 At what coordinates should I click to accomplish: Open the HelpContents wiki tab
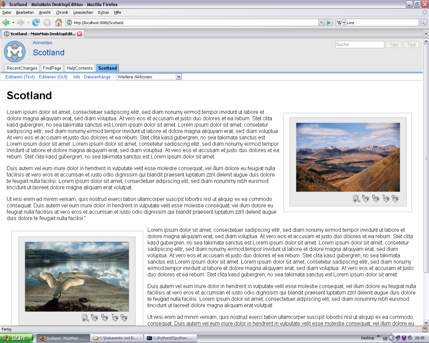click(80, 68)
